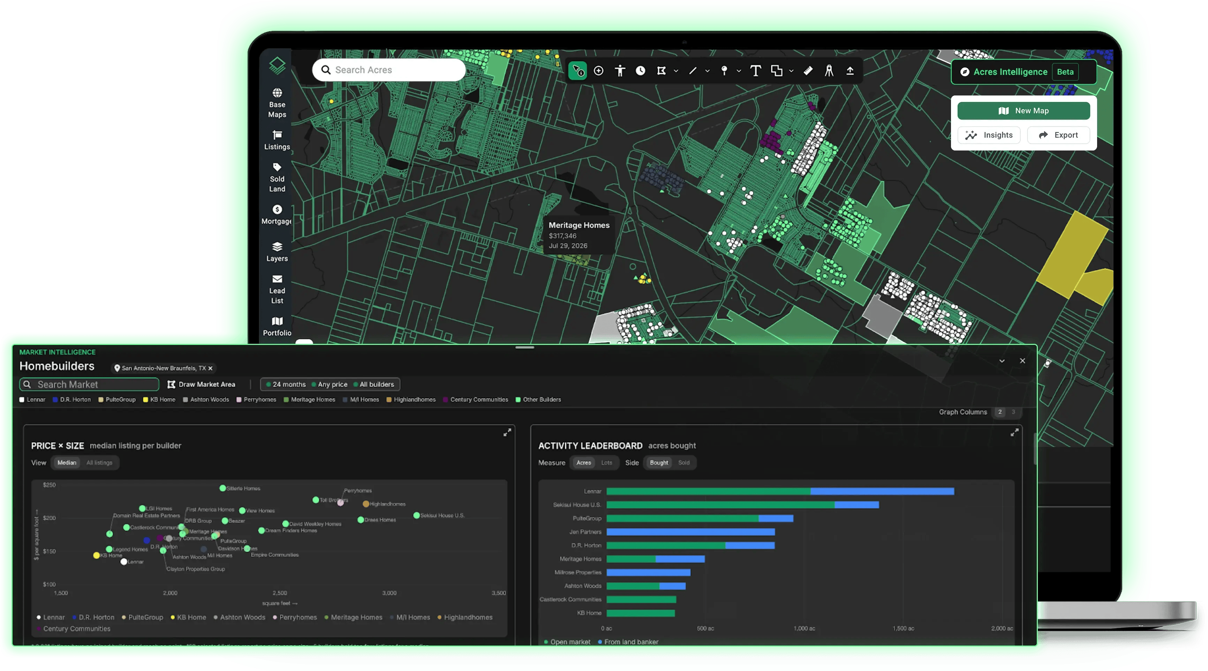Select the Text tool
Viewport: 1208px width, 671px height.
(x=755, y=71)
